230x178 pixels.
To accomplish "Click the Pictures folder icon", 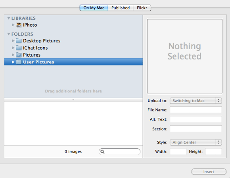I will point(19,55).
